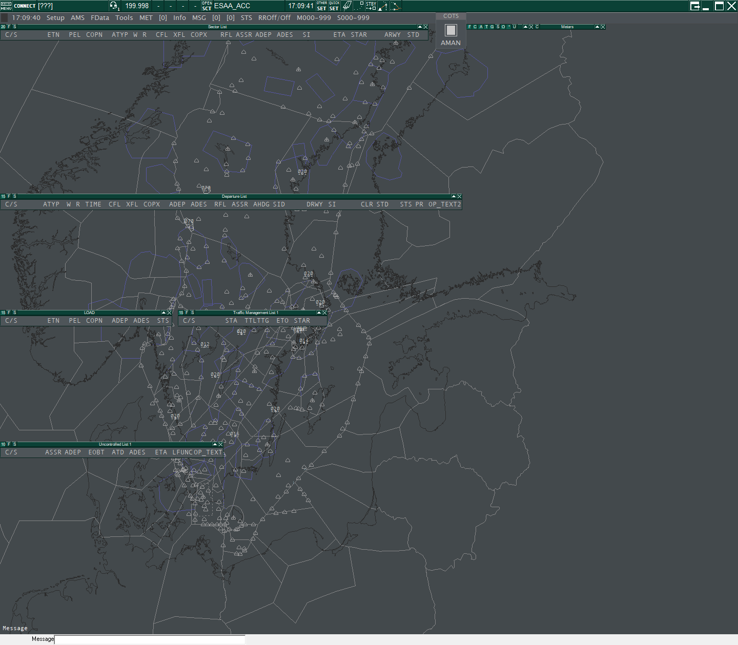The width and height of the screenshot is (738, 645).
Task: Click the orange route line icon
Action: tap(396, 6)
